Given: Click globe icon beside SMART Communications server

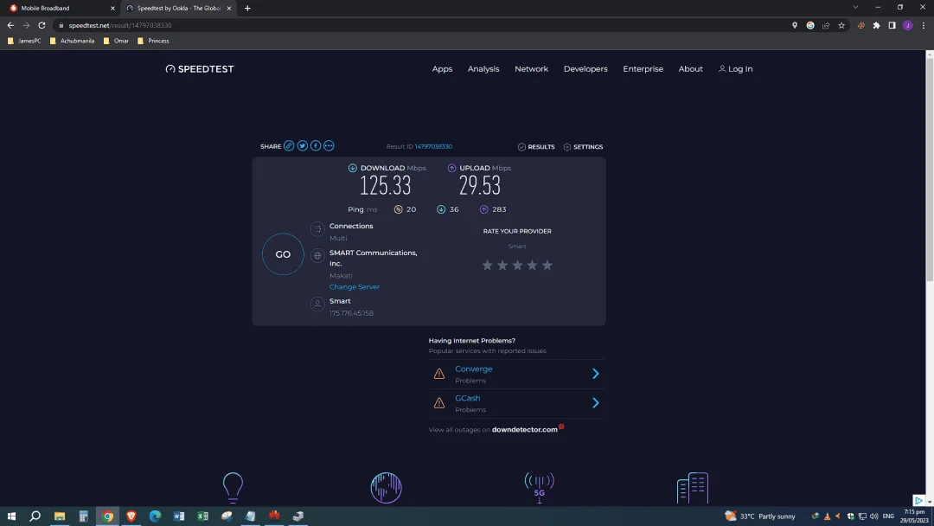Looking at the screenshot, I should point(317,255).
